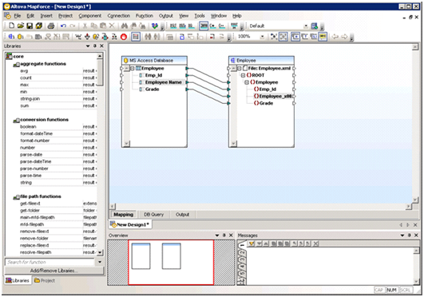
Task: Click the red circle toolbar icon
Action: tap(124, 37)
